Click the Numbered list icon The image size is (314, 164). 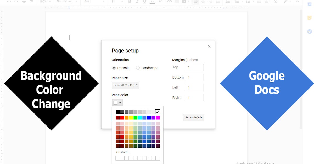[x=237, y=1]
